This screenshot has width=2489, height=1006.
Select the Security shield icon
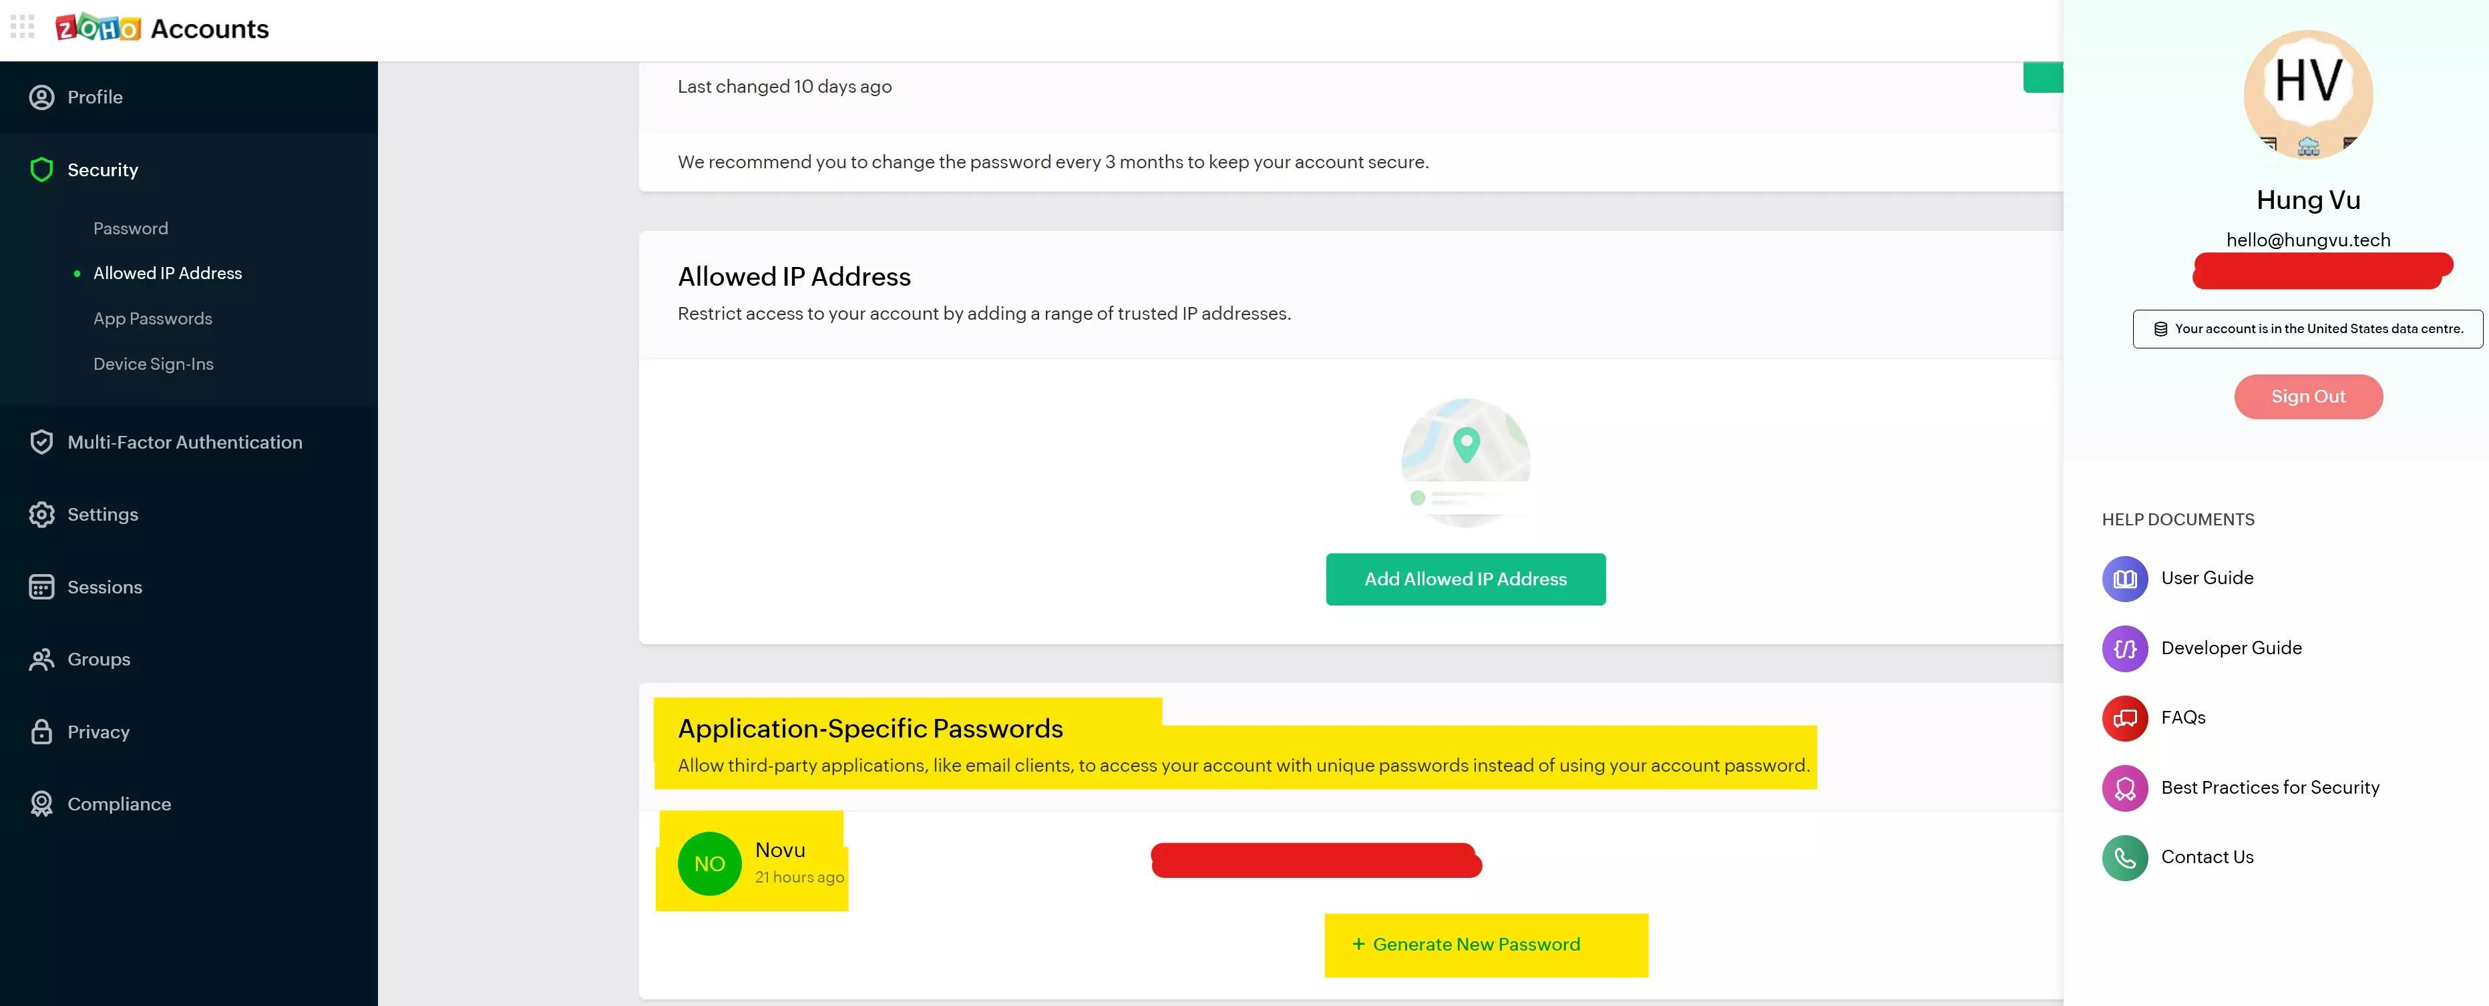point(41,169)
